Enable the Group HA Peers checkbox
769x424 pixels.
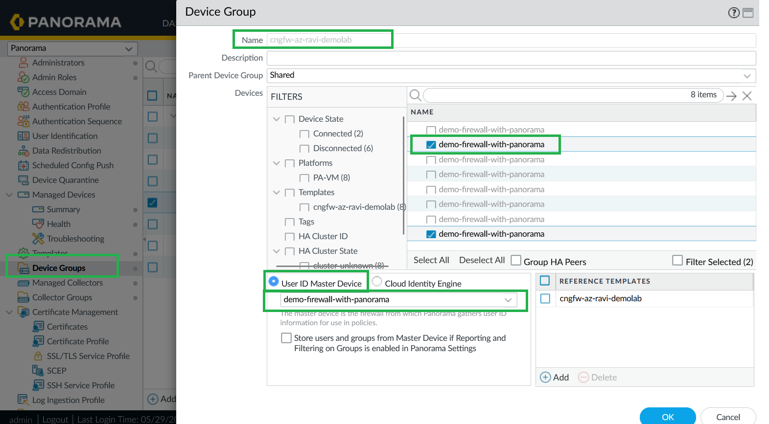(x=516, y=261)
